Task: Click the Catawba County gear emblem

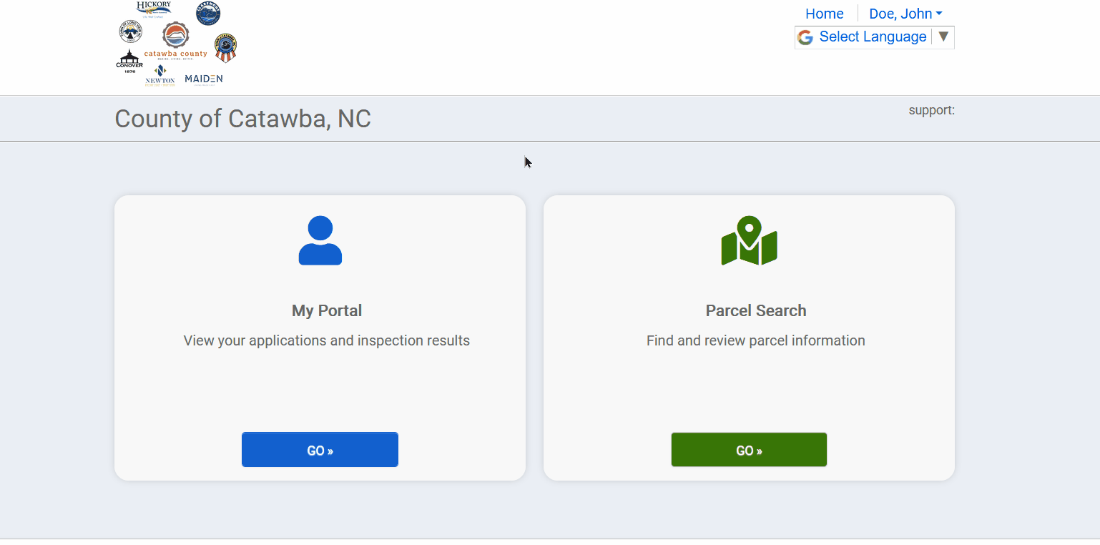Action: [175, 35]
